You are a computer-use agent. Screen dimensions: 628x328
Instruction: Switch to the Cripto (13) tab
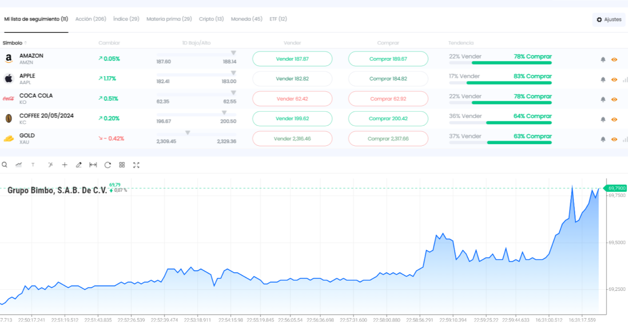pyautogui.click(x=211, y=19)
